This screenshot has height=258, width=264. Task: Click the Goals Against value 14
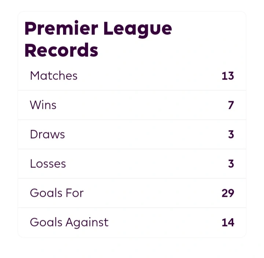[x=228, y=222]
